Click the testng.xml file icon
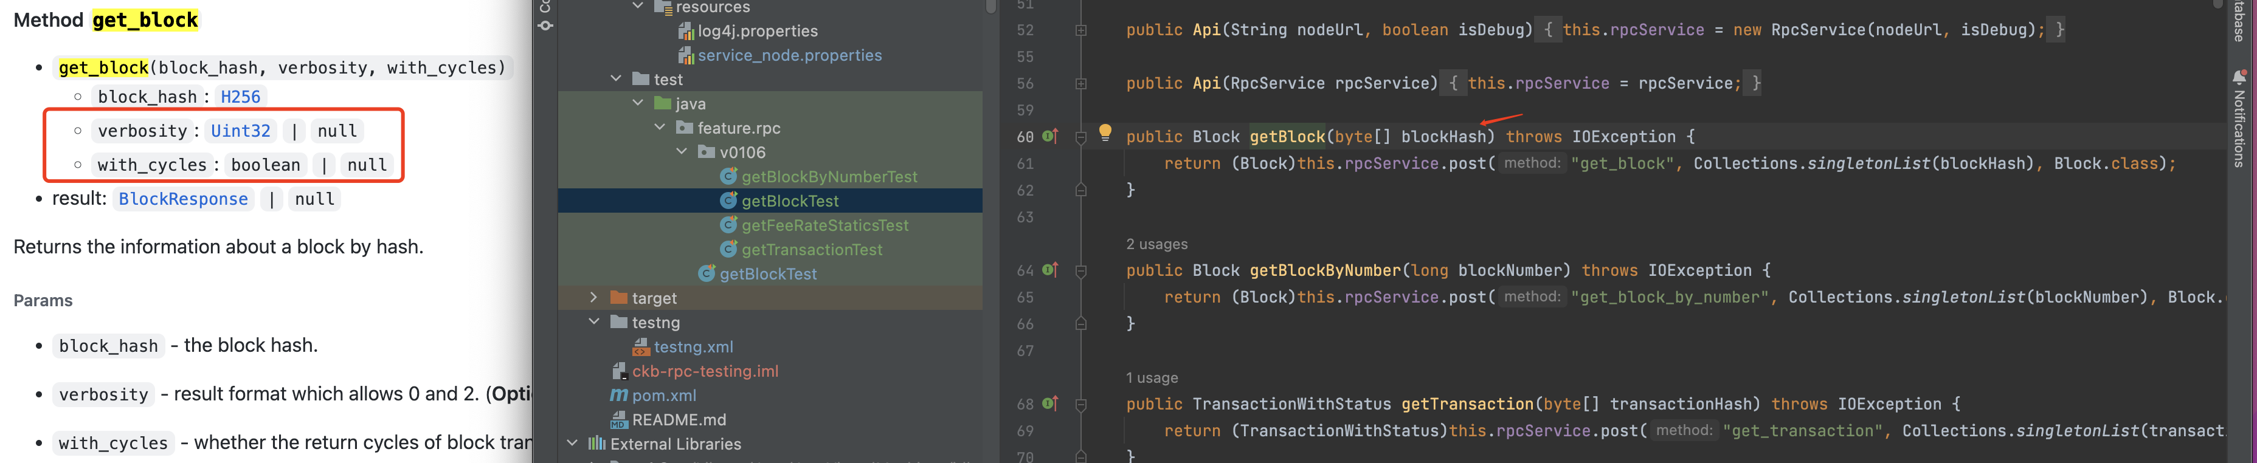The width and height of the screenshot is (2257, 463). [641, 346]
